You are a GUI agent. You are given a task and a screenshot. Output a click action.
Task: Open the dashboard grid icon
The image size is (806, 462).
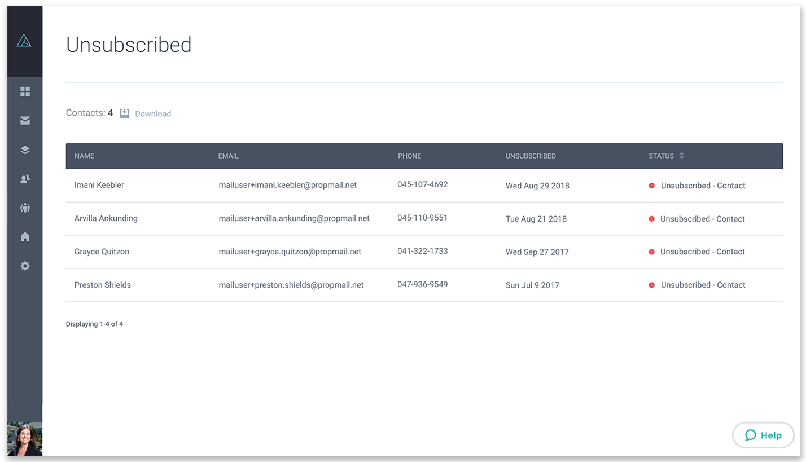[25, 91]
